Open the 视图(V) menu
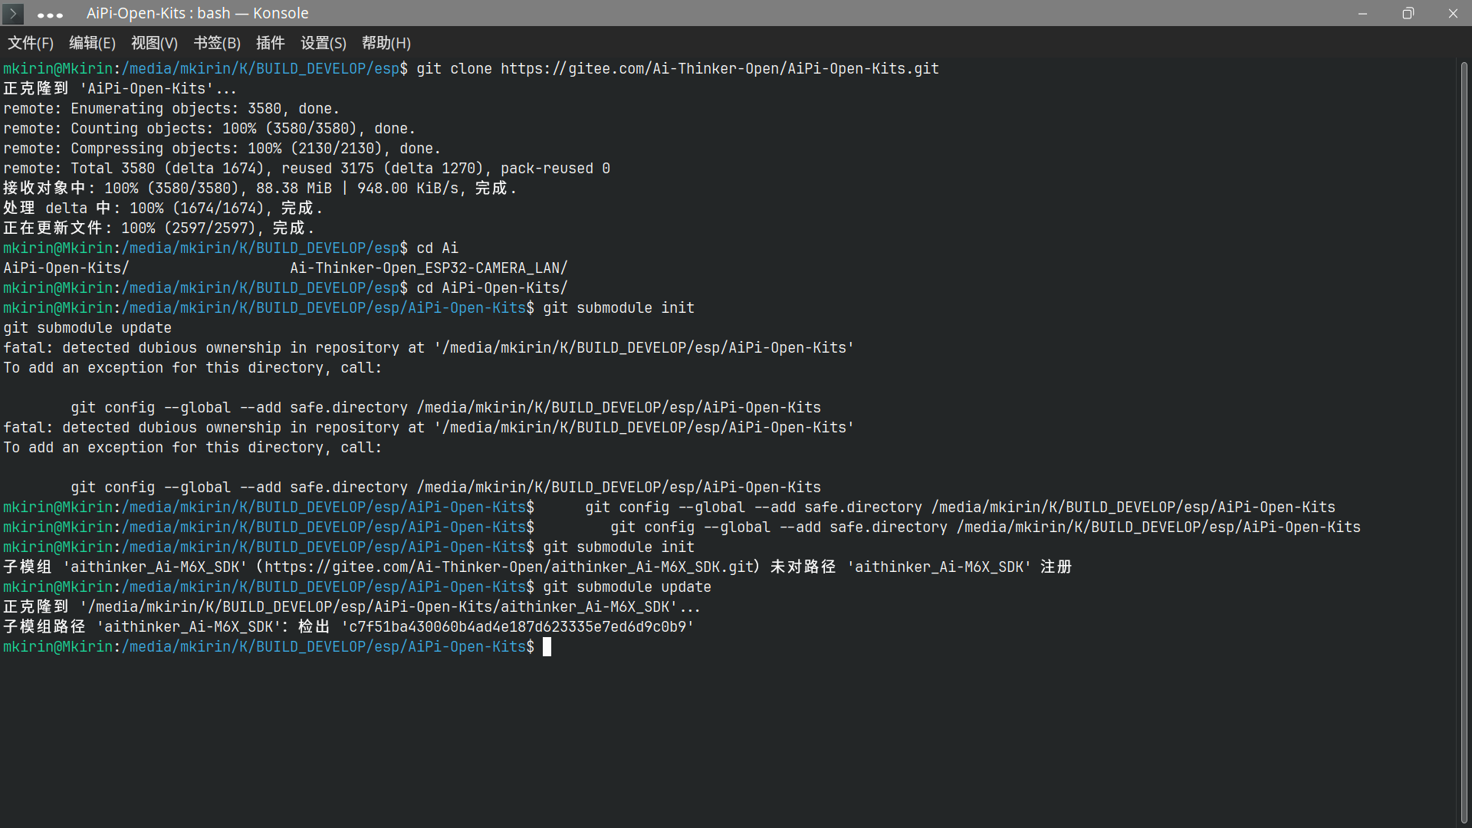The height and width of the screenshot is (828, 1472). click(x=154, y=43)
